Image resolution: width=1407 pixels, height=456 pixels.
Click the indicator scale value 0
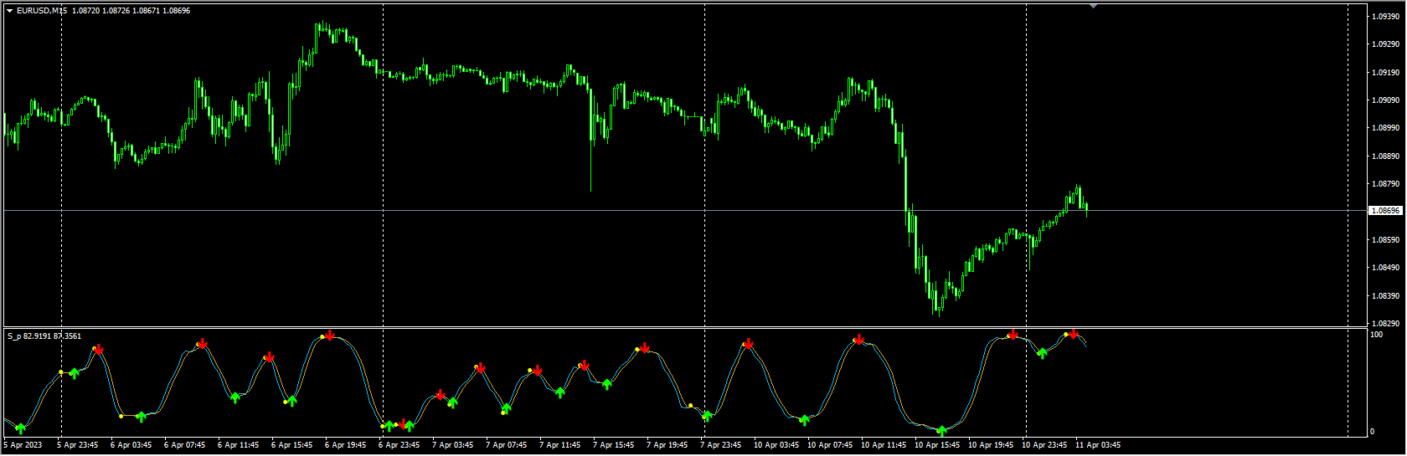click(x=1372, y=432)
